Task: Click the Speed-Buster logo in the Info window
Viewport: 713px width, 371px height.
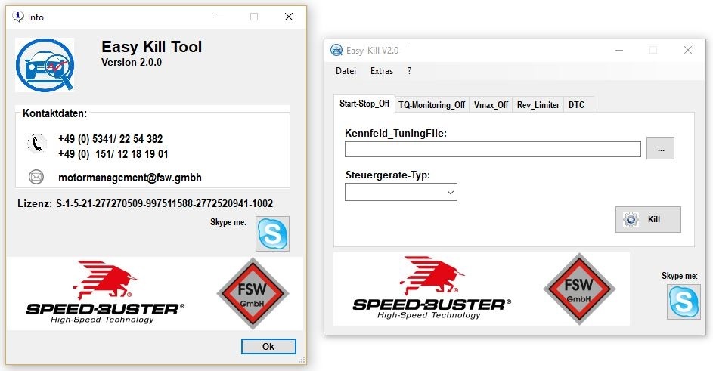Action: [x=106, y=292]
